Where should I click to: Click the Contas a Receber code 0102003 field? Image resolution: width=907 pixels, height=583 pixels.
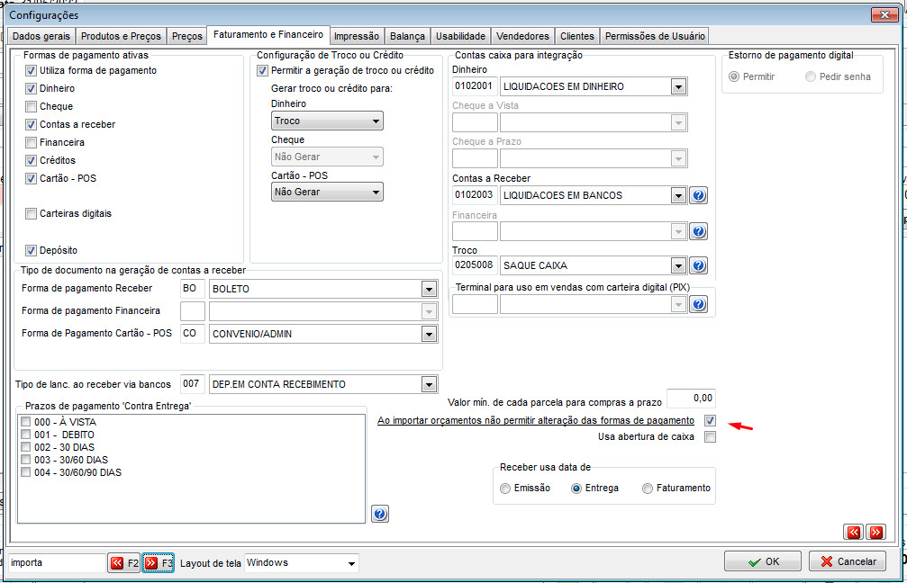pyautogui.click(x=475, y=195)
